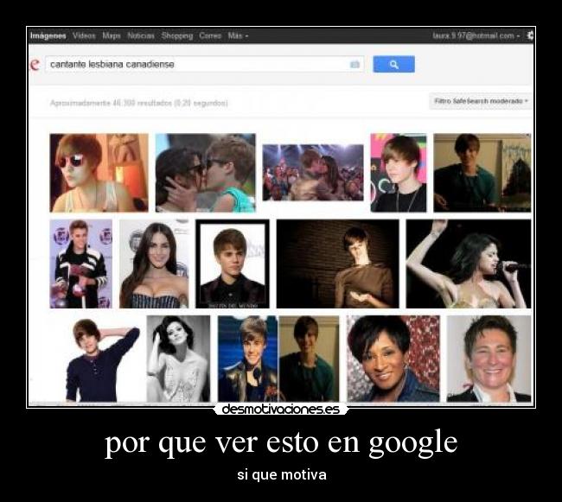Click the camera search-by-image icon
Image resolution: width=562 pixels, height=502 pixels.
[x=354, y=65]
